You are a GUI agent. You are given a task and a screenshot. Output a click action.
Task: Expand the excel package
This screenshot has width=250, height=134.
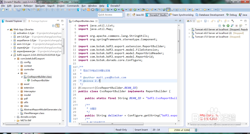pos(18,84)
